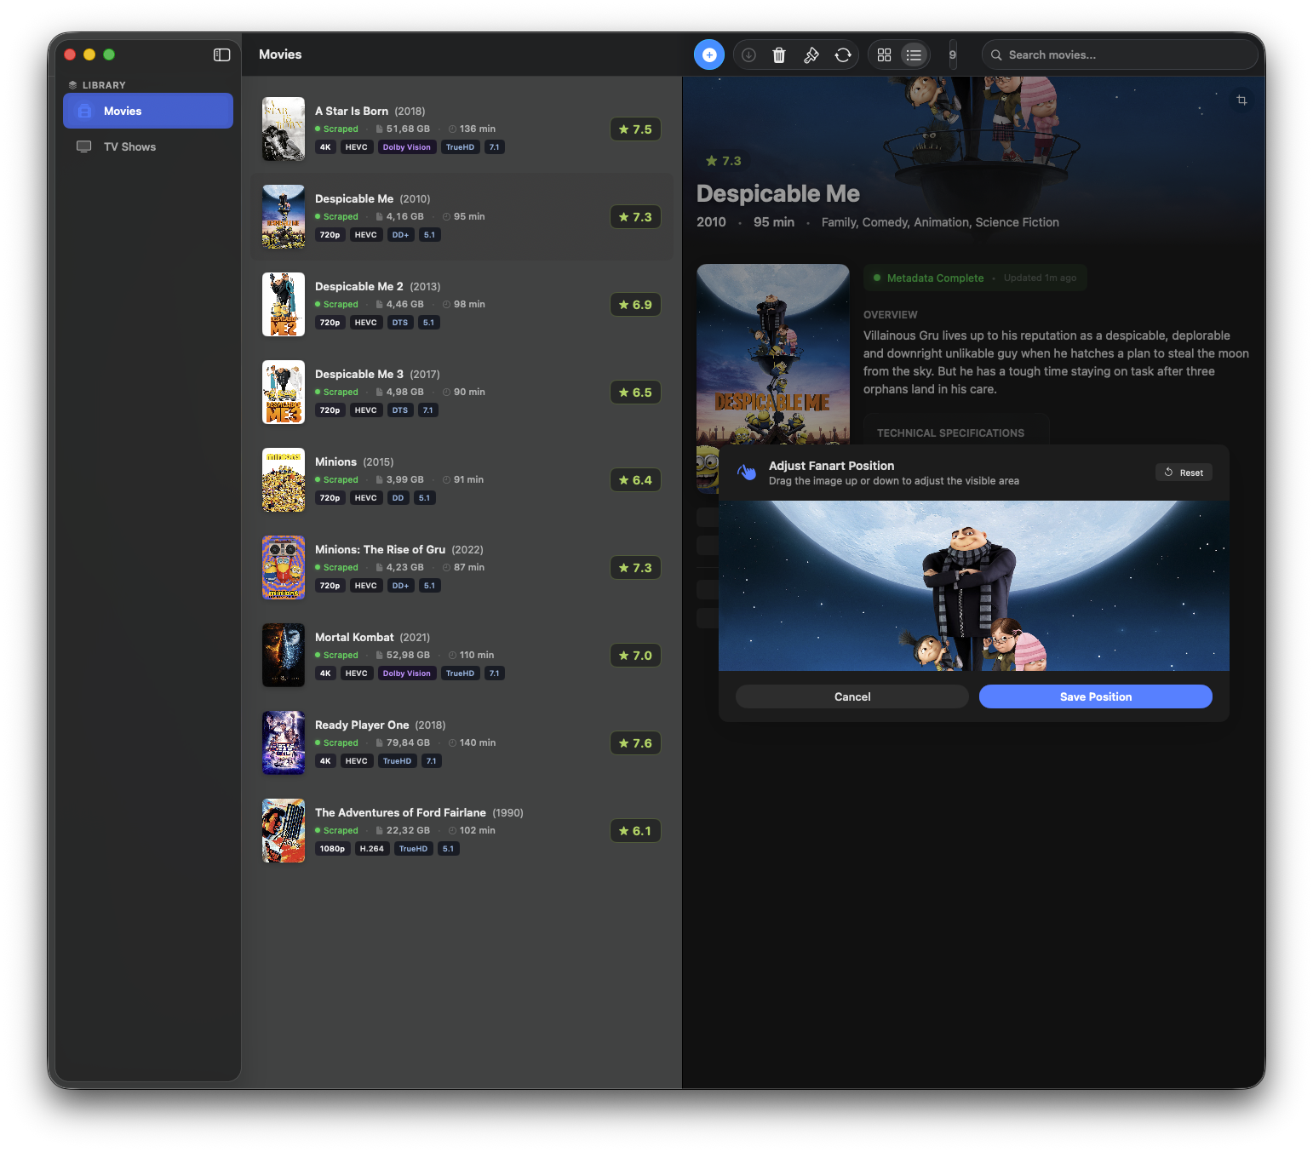Open TV Shows in the library sidebar
This screenshot has width=1313, height=1152.
(x=129, y=146)
